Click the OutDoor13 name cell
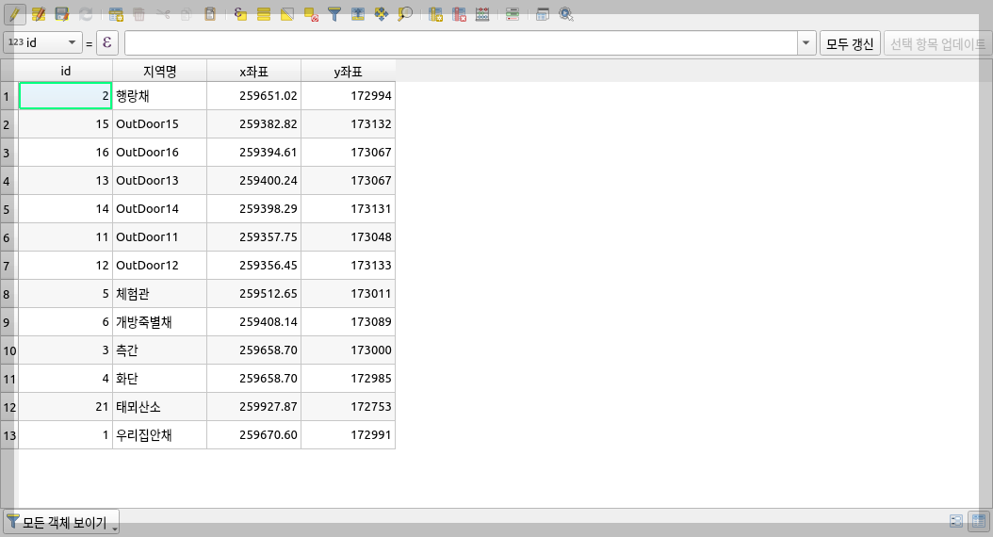The width and height of the screenshot is (993, 537). point(159,181)
